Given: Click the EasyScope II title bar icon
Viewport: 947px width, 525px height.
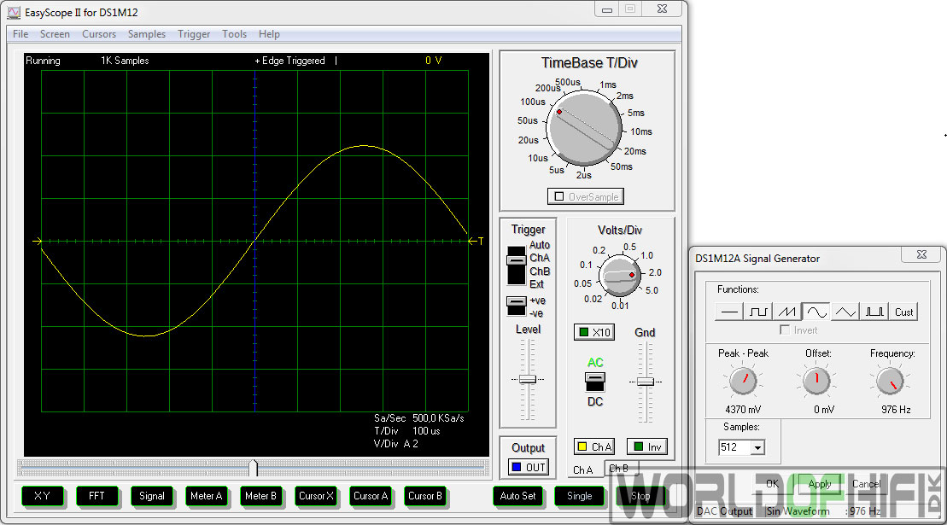Looking at the screenshot, I should (x=14, y=12).
